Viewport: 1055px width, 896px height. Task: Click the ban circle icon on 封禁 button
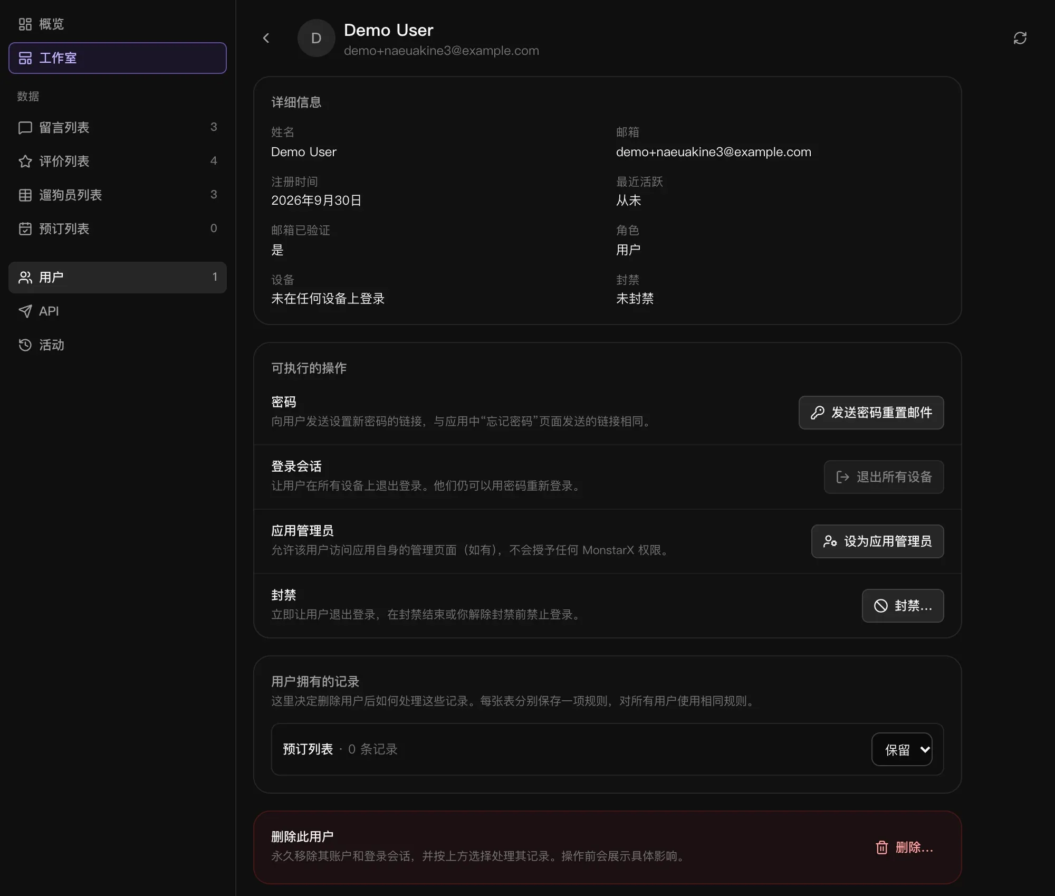[880, 606]
